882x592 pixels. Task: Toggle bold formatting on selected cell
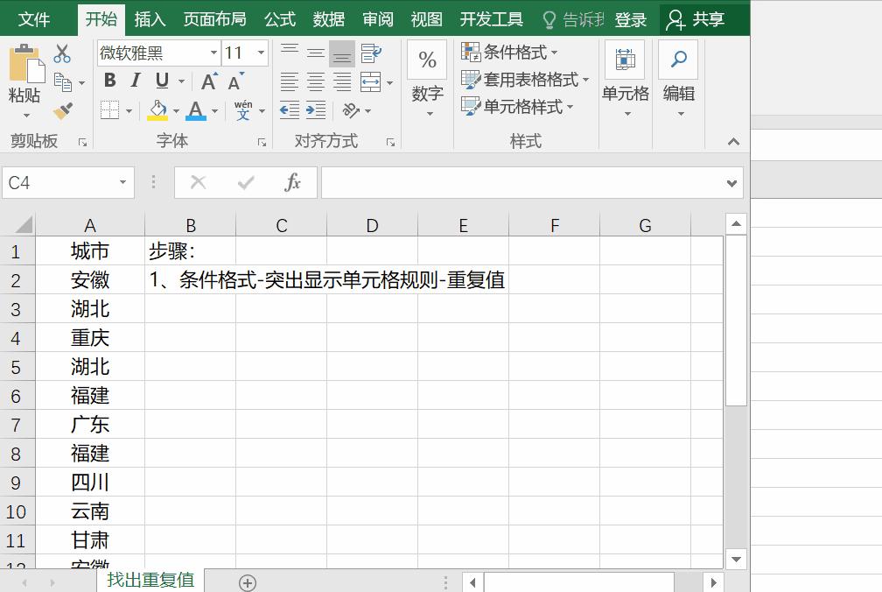[109, 81]
